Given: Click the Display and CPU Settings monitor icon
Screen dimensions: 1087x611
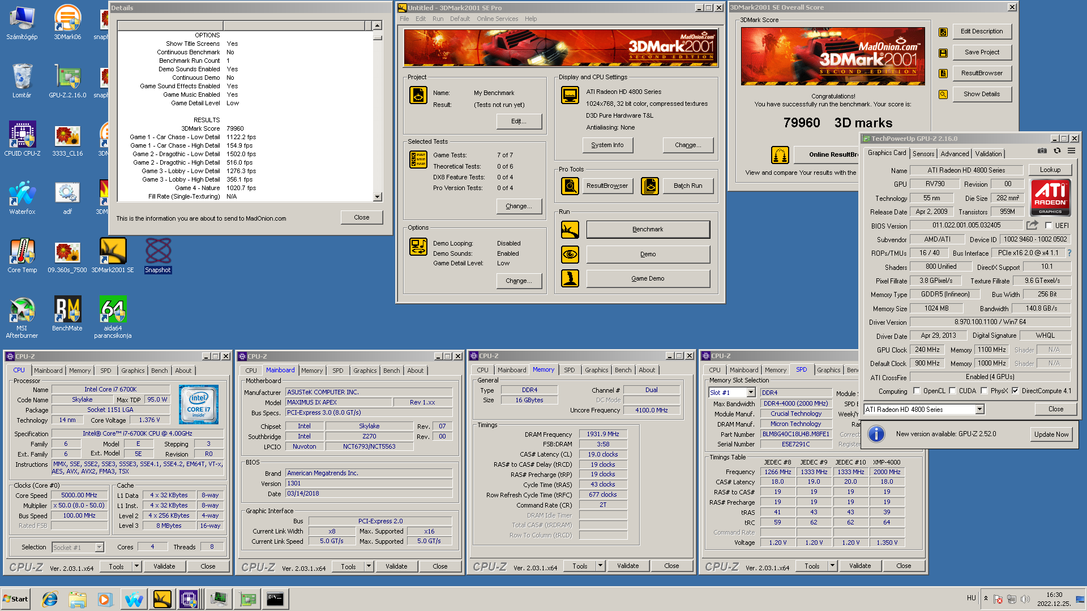Looking at the screenshot, I should [x=570, y=95].
